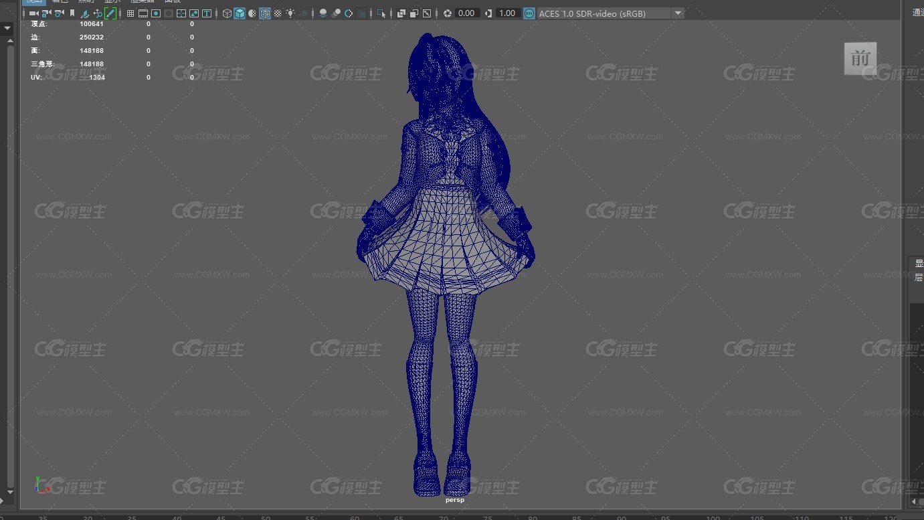This screenshot has height=520, width=924.
Task: Activate 2D Pan/Zoom icon
Action: pyautogui.click(x=98, y=13)
